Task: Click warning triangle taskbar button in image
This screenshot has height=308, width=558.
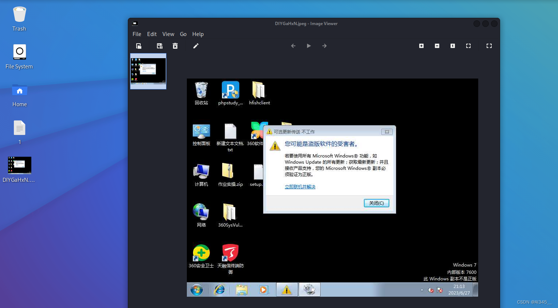Action: click(x=287, y=290)
